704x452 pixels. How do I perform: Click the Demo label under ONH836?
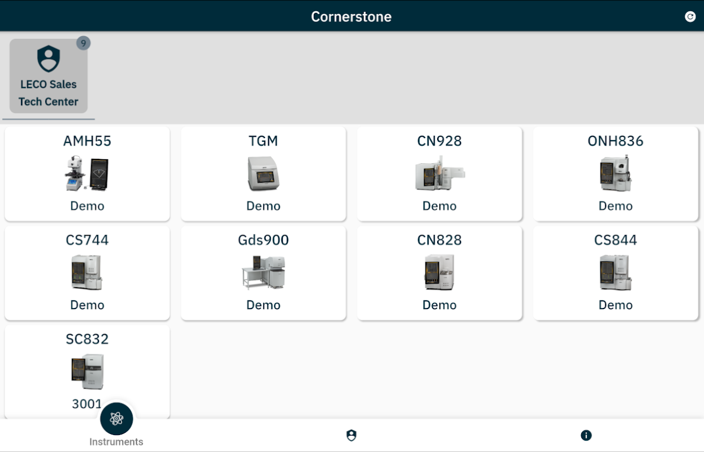(x=616, y=206)
